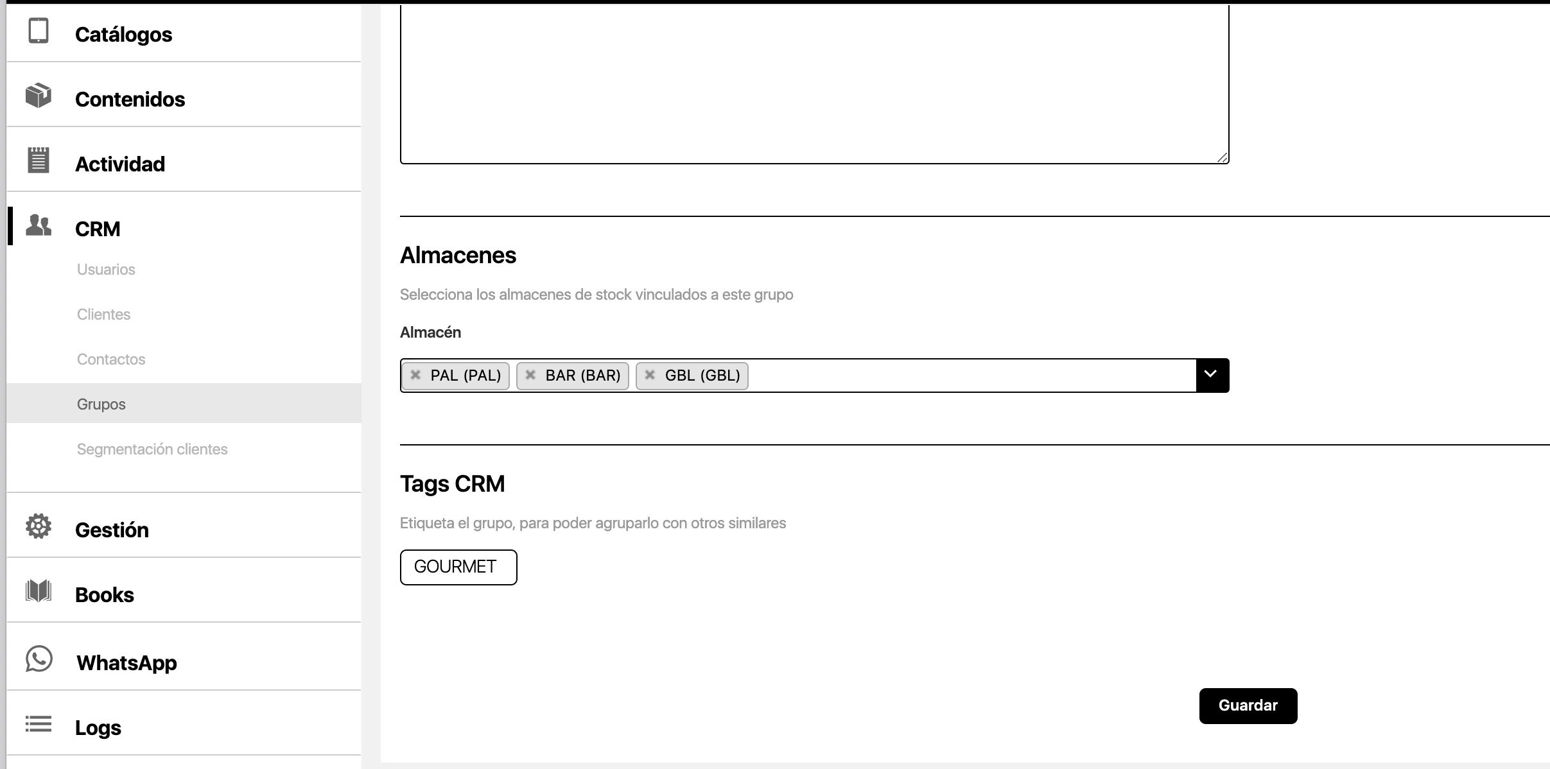Click the Actividad icon in sidebar
This screenshot has height=769, width=1550.
coord(39,162)
